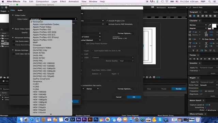This screenshot has width=218, height=123.
Task: Click the white fill color swatch
Action: click(x=214, y=26)
